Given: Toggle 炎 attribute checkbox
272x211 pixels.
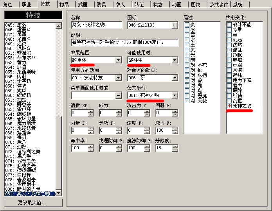Looking at the screenshot, I should pyautogui.click(x=187, y=25).
